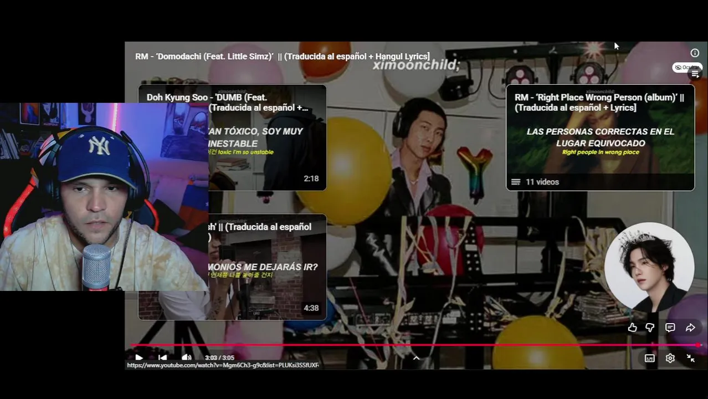The height and width of the screenshot is (399, 708).
Task: Hide end screen with the Ocultar button
Action: point(687,68)
